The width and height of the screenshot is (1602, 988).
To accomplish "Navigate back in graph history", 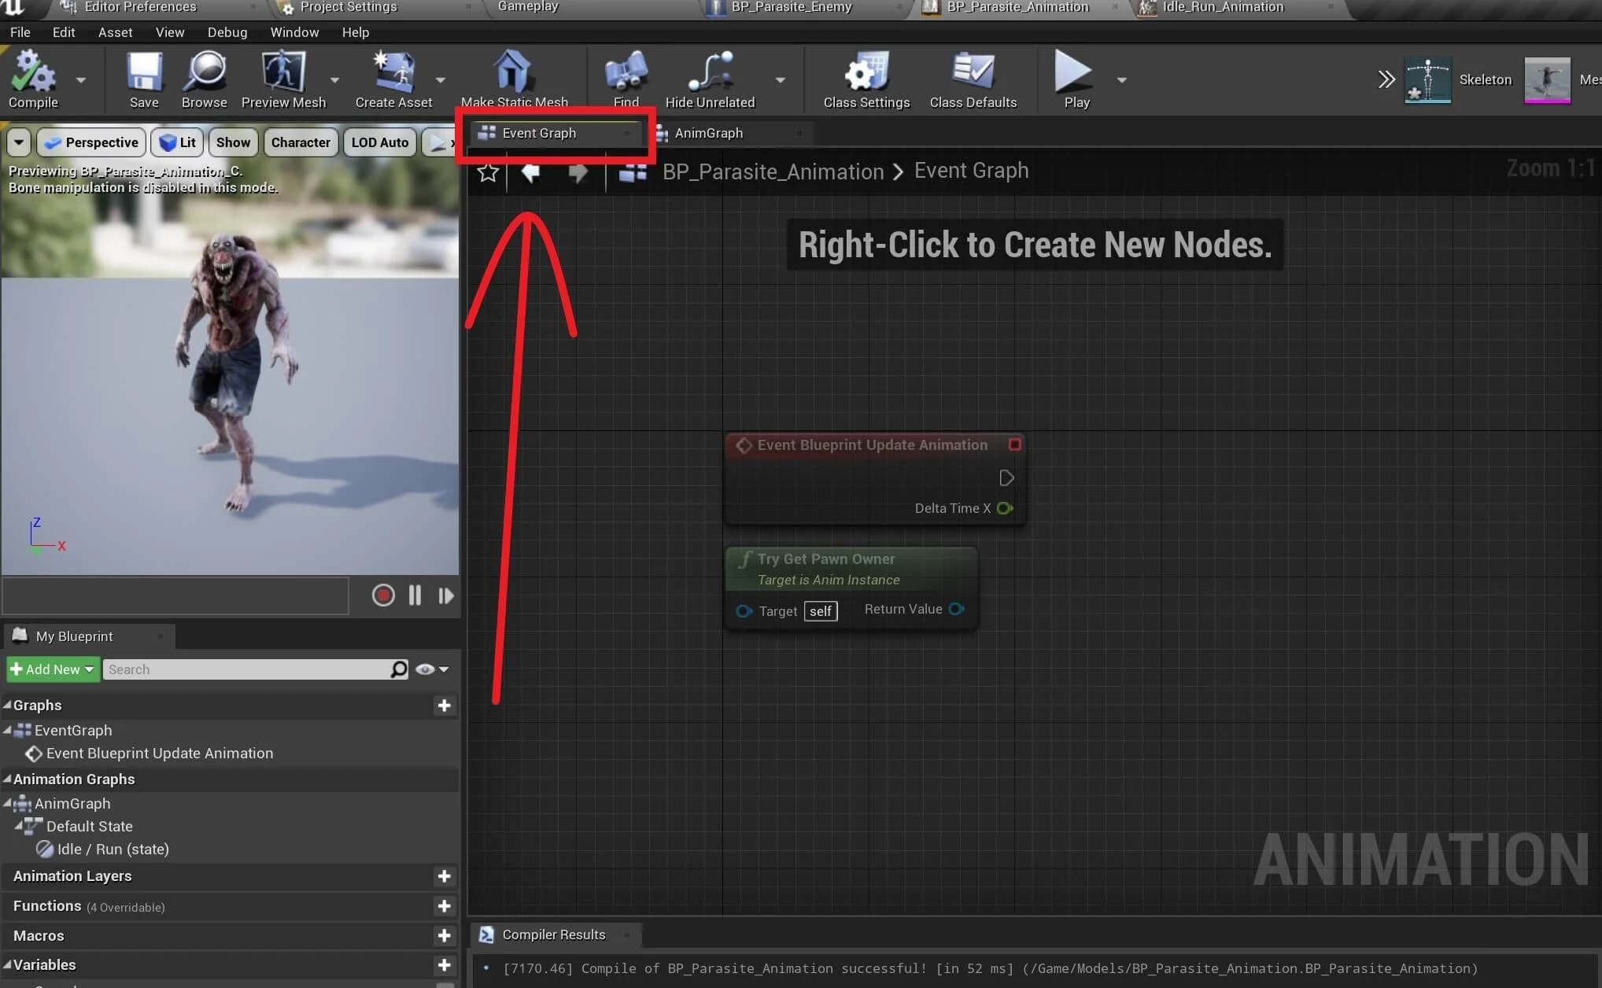I will coord(530,172).
